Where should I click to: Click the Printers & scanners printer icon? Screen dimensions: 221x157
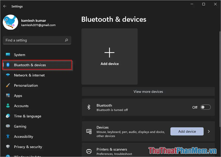(x=89, y=151)
